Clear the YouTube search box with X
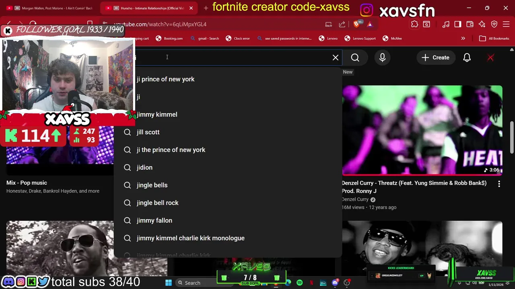Image resolution: width=515 pixels, height=289 pixels. [336, 57]
